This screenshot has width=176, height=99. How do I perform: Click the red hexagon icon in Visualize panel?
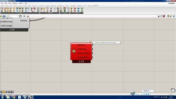point(51,11)
